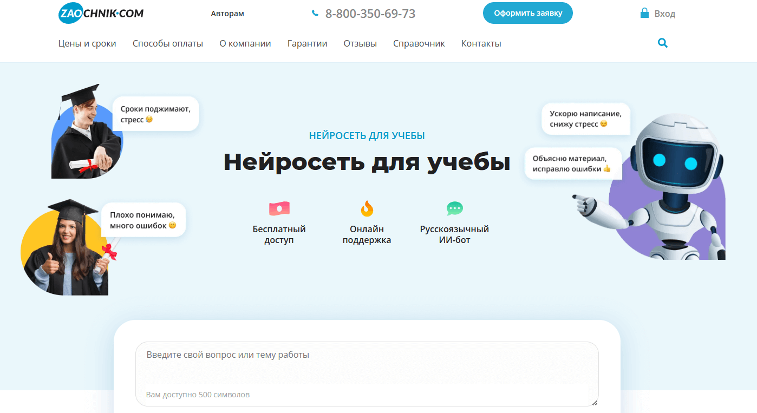The width and height of the screenshot is (757, 413).
Task: Click the pink flag icon above Бесплатный доступ
Action: point(278,208)
